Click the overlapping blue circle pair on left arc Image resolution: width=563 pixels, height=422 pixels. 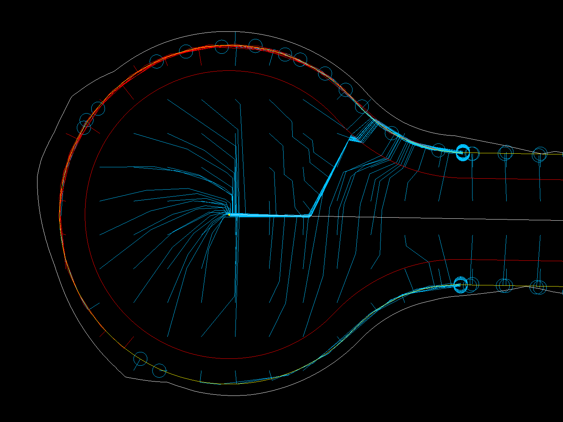[x=85, y=124]
